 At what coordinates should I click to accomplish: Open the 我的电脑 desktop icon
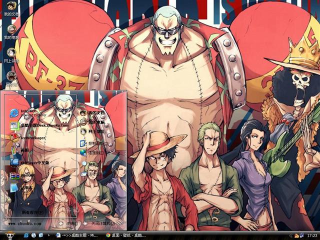[x=11, y=32]
